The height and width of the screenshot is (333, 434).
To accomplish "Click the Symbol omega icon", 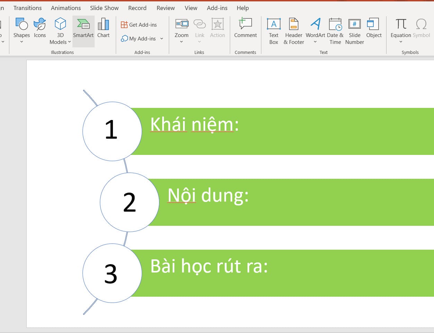I will [x=421, y=24].
